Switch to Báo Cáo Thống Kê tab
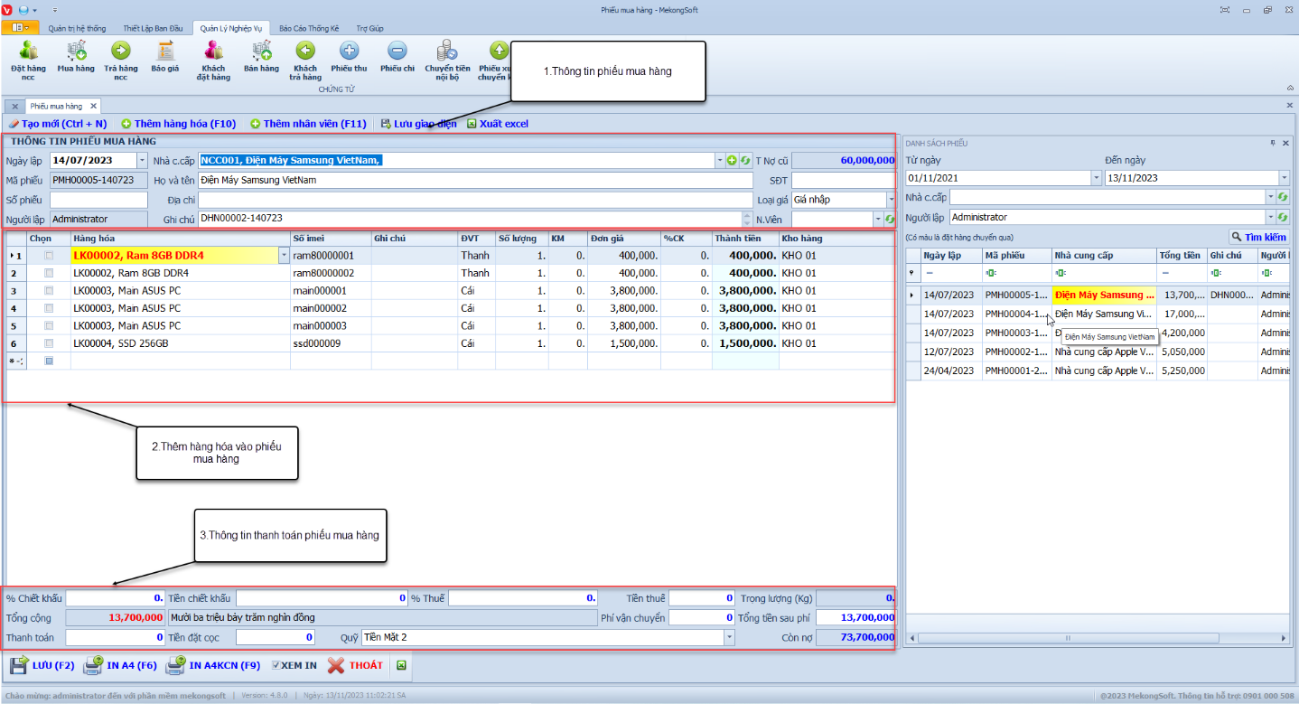 (x=309, y=28)
